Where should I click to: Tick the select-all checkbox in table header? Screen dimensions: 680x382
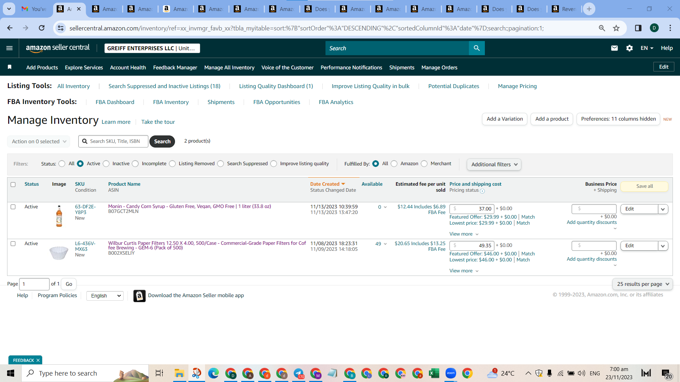click(x=13, y=184)
